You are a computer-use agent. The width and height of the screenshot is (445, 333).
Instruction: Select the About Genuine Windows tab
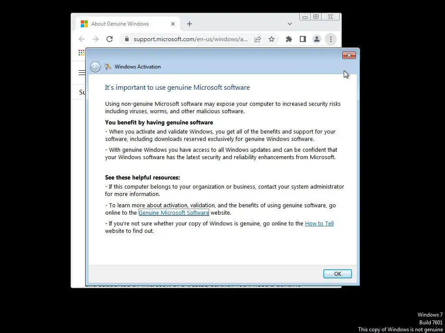click(x=128, y=24)
